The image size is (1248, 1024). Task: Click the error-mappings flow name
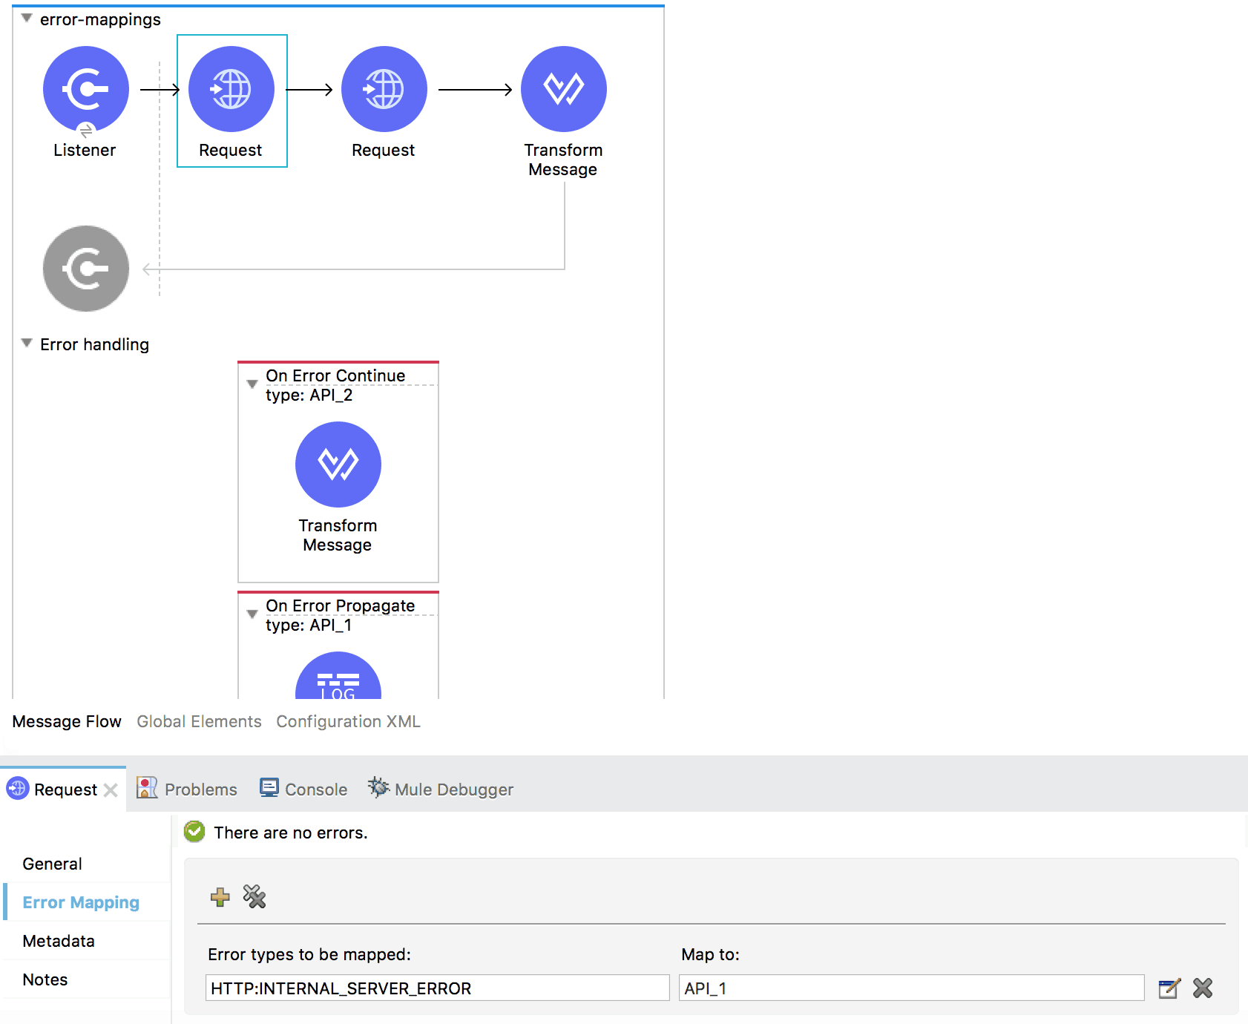100,19
